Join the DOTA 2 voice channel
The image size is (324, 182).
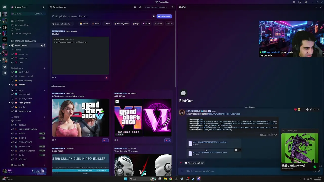(22, 138)
